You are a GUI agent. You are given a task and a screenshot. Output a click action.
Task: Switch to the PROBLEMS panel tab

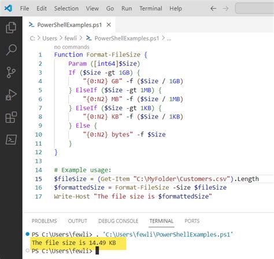[x=44, y=221]
